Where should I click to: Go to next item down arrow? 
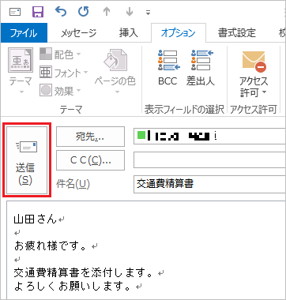[130, 12]
